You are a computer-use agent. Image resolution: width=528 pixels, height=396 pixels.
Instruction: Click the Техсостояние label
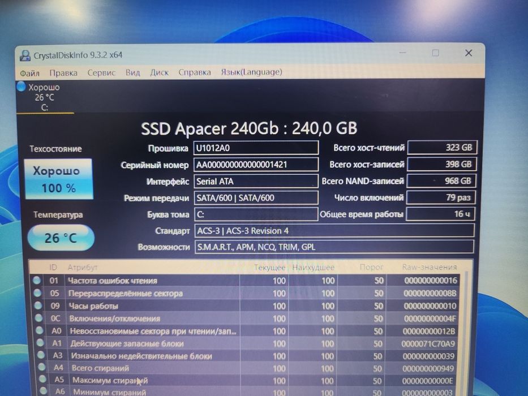click(x=55, y=149)
